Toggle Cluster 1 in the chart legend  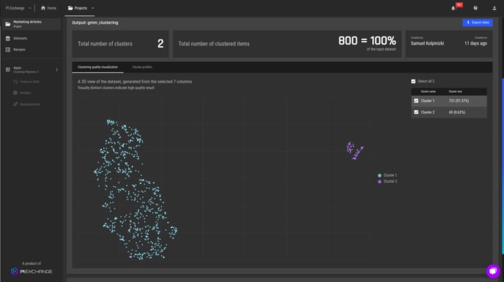388,175
